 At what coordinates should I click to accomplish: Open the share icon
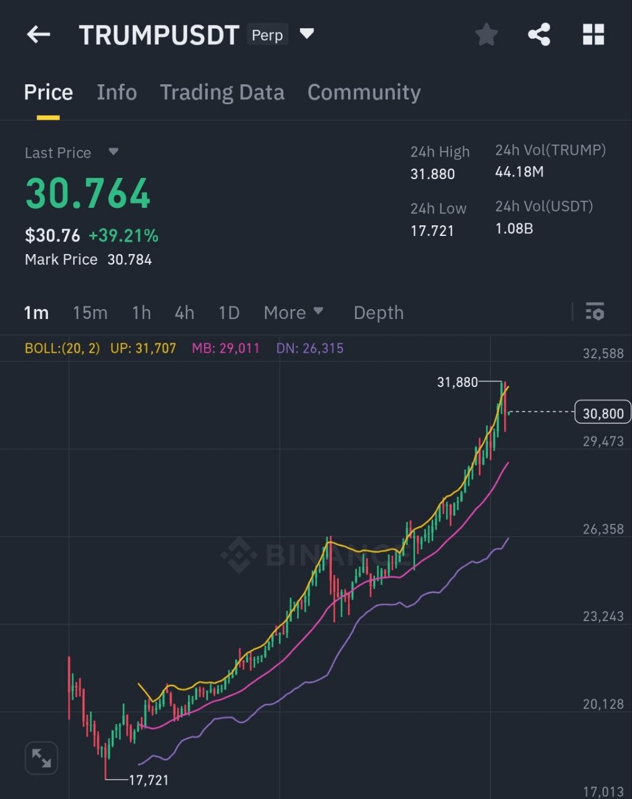[x=539, y=34]
